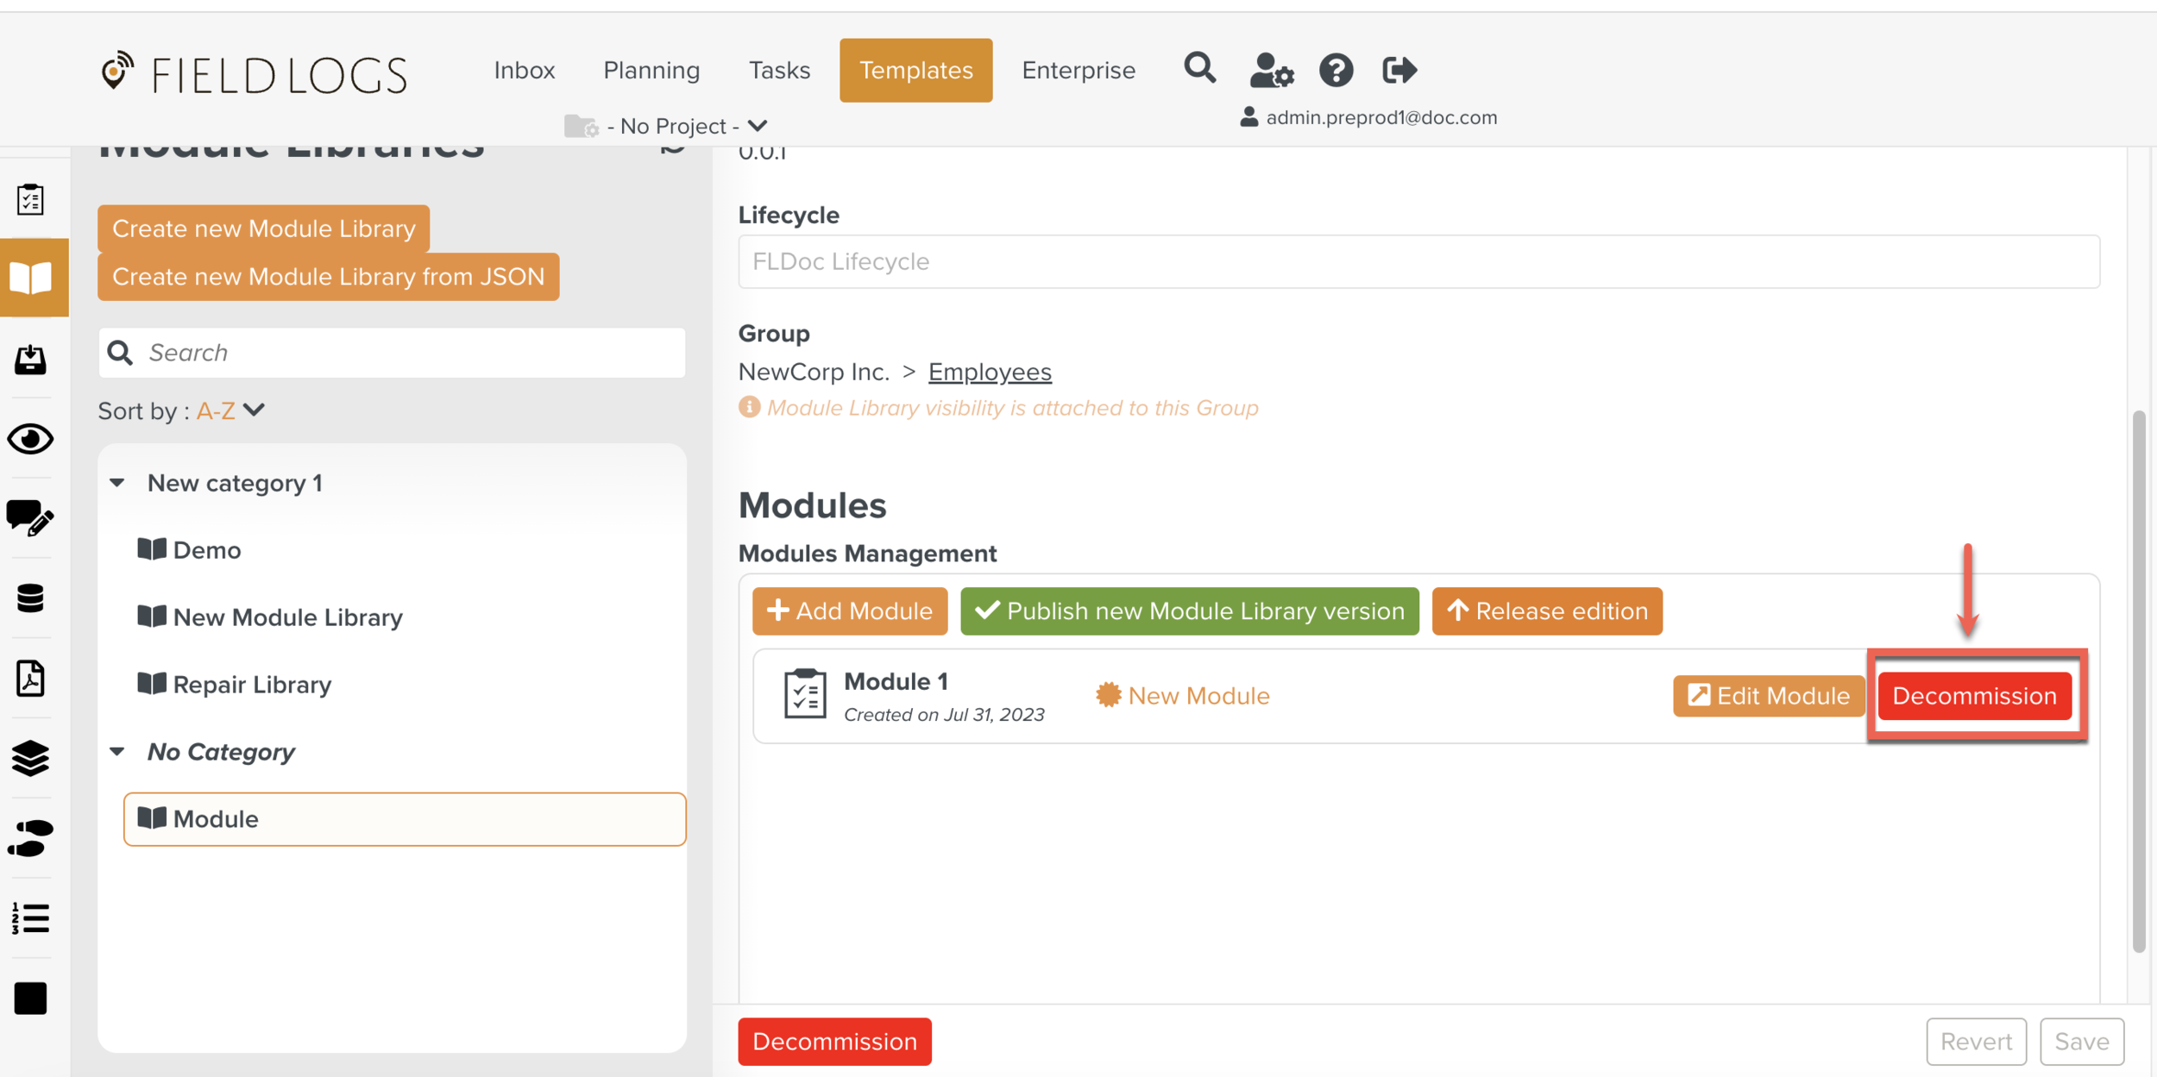Open checklist clipboard icon in sidebar

(x=31, y=199)
